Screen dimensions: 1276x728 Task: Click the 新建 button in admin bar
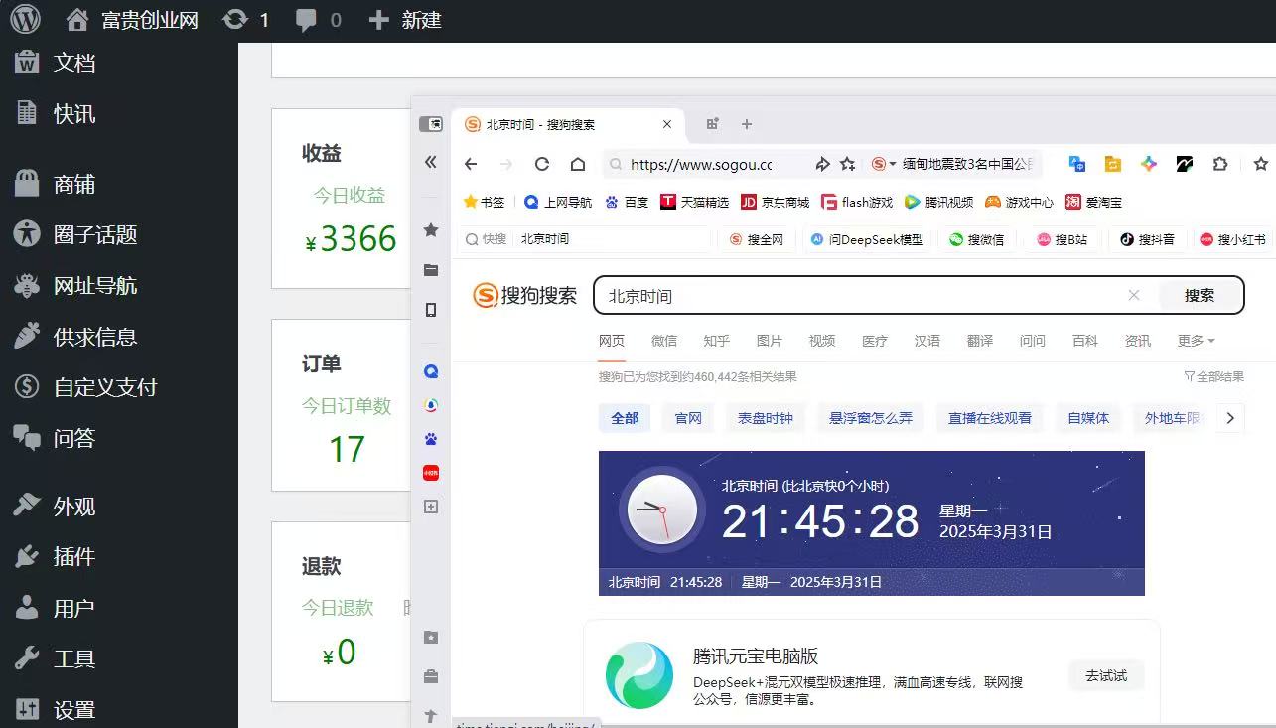(x=404, y=19)
